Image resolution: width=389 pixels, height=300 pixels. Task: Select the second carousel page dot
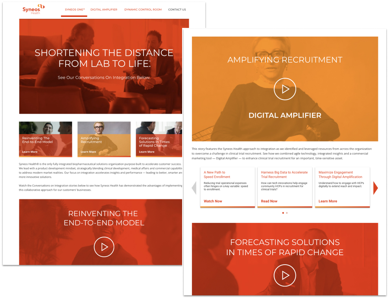point(287,213)
